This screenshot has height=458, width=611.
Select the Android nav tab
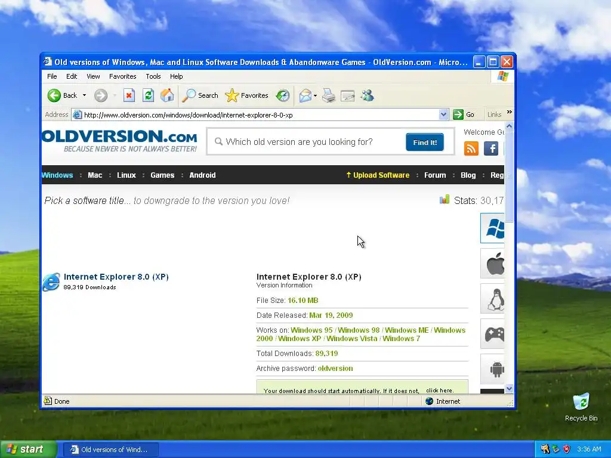tap(203, 175)
